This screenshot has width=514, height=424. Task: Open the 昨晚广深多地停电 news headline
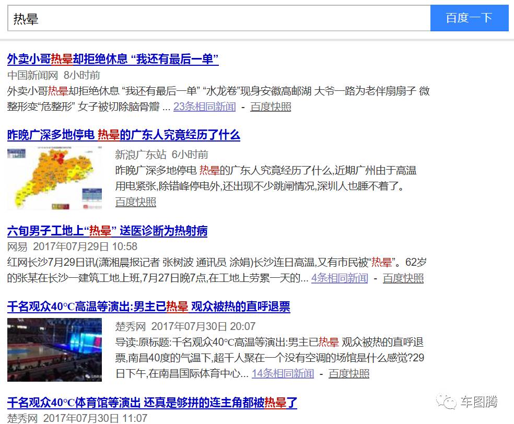click(125, 134)
